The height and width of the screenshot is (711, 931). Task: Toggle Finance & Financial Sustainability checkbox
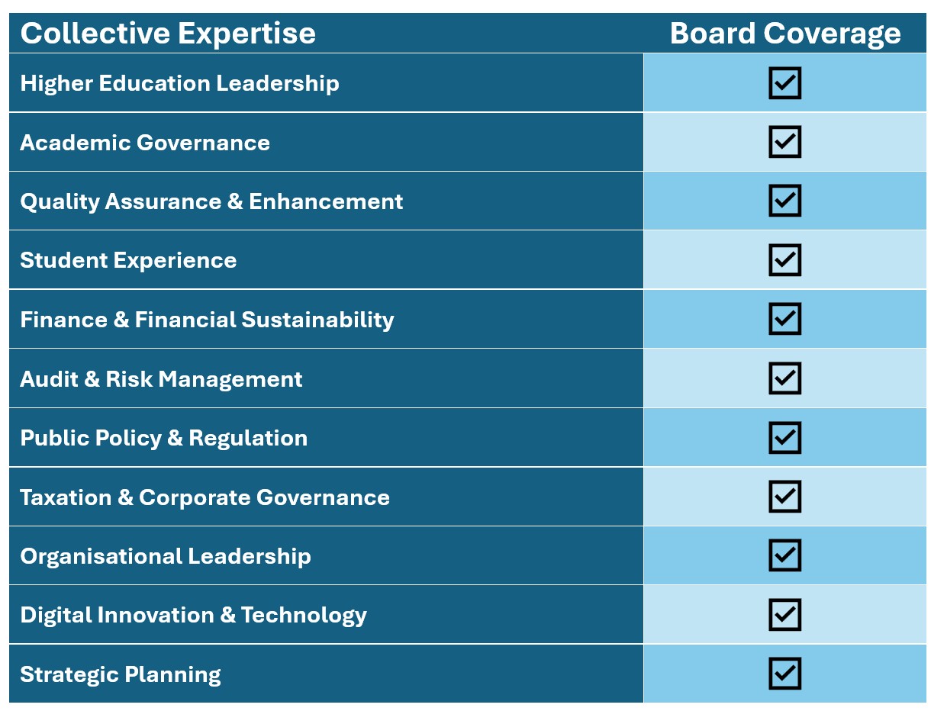(784, 319)
